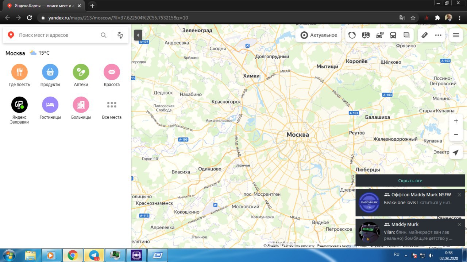Viewport: 467px width, 262px height.
Task: Open the 'Где поесть' places category
Action: click(19, 75)
